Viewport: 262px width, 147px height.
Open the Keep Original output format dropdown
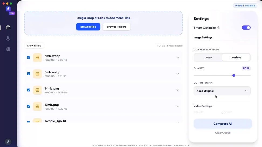pyautogui.click(x=222, y=91)
